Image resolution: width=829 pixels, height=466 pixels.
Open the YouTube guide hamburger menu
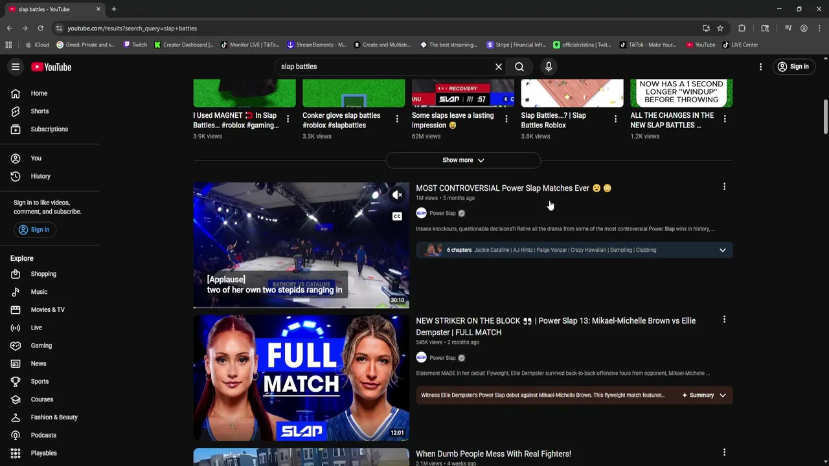coord(16,67)
